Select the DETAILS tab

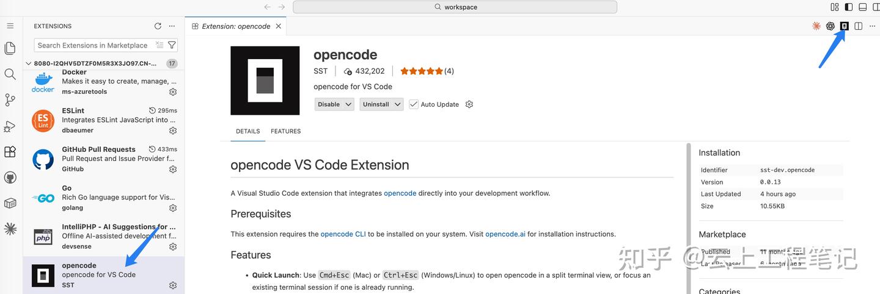pyautogui.click(x=248, y=131)
